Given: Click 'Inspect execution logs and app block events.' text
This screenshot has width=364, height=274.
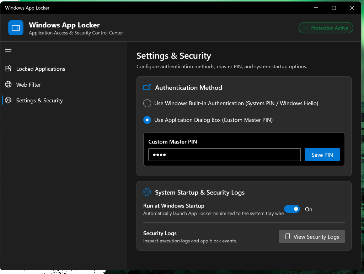Looking at the screenshot, I should (190, 241).
